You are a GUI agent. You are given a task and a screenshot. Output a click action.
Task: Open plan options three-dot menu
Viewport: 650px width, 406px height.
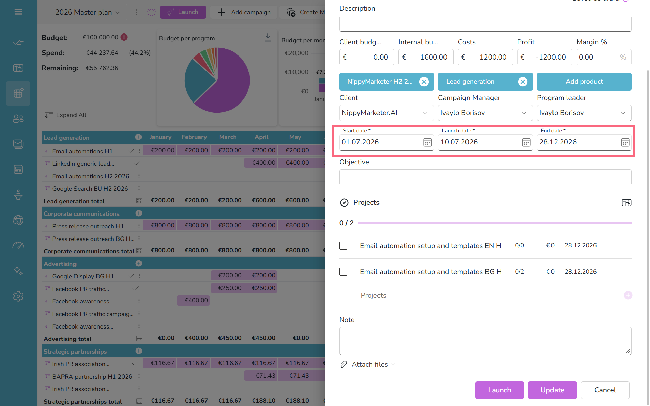click(137, 12)
